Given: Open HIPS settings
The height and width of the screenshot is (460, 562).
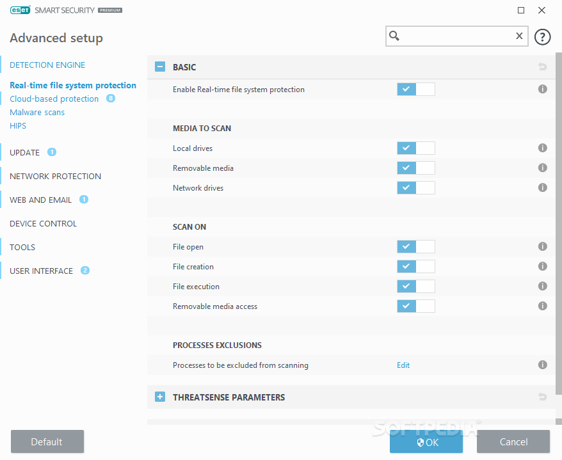Looking at the screenshot, I should pyautogui.click(x=18, y=126).
